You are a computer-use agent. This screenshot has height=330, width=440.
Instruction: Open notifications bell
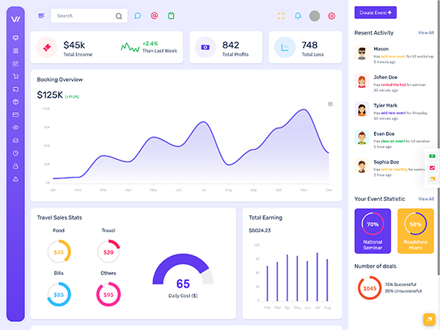coord(298,15)
